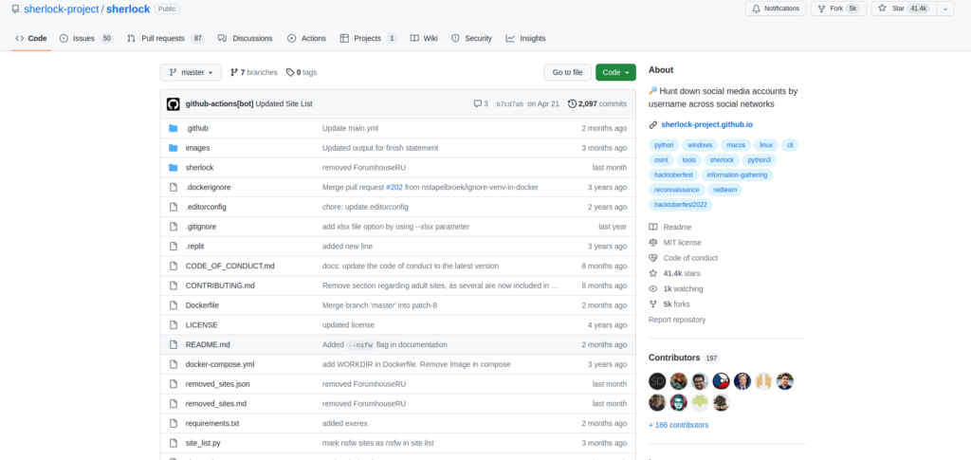
Task: Click the images folder icon
Action: (x=174, y=148)
